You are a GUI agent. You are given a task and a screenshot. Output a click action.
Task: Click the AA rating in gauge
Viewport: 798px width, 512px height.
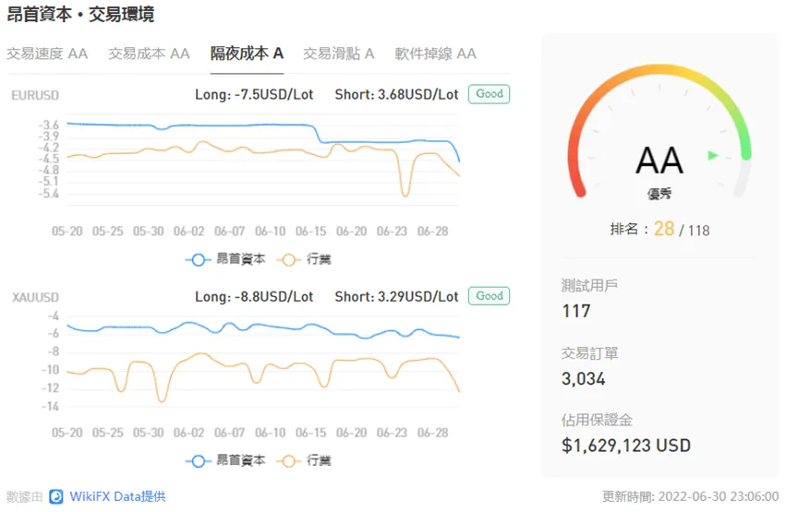click(x=659, y=161)
